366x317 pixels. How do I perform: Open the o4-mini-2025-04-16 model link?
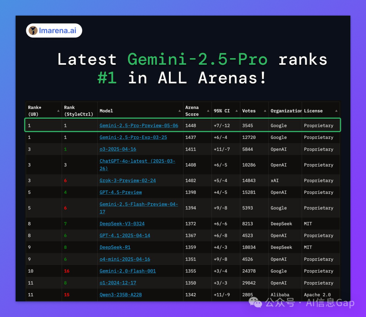(x=125, y=259)
